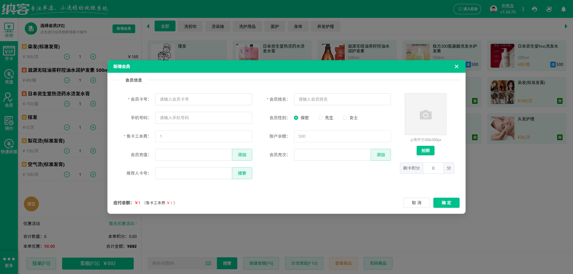This screenshot has height=274, width=573.
Task: Increase quantity of 染发(标准发膏)
Action: click(x=93, y=57)
